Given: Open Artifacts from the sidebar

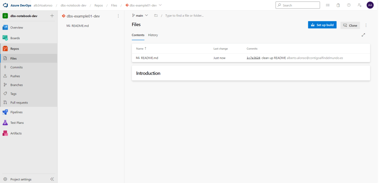Looking at the screenshot, I should point(16,133).
